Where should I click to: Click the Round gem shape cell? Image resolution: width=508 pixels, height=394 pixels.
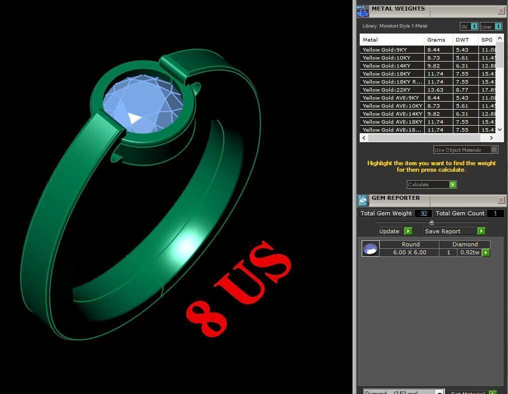(410, 244)
